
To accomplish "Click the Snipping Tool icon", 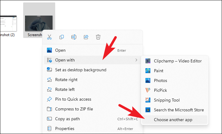I will click(x=148, y=100).
